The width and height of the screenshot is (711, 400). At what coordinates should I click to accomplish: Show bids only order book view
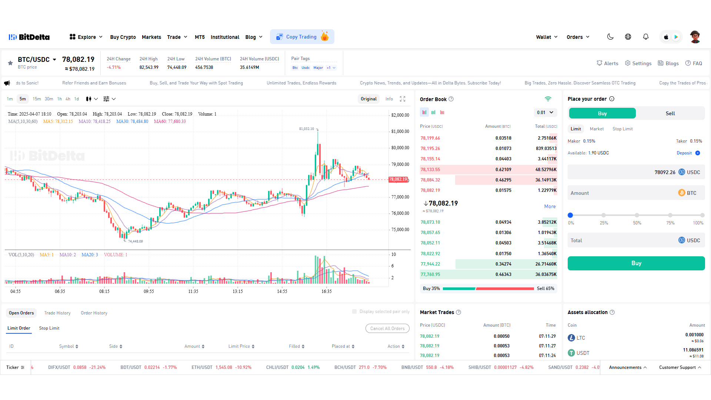coord(433,112)
